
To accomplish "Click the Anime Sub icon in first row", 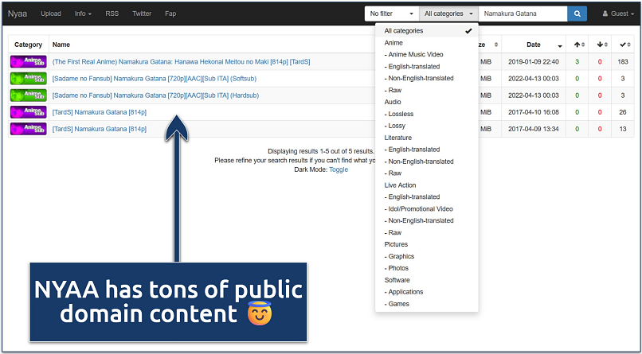I will pyautogui.click(x=29, y=62).
